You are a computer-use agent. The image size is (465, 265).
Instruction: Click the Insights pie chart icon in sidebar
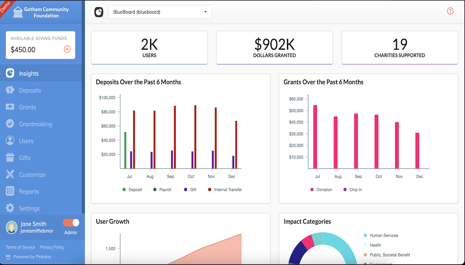10,73
